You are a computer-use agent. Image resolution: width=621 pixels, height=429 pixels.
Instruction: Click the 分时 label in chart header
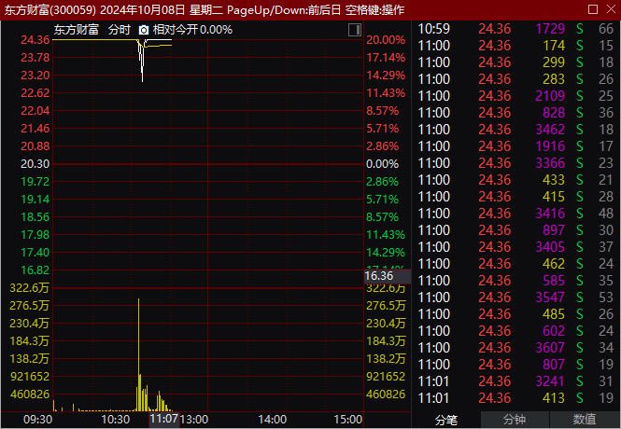[x=120, y=30]
